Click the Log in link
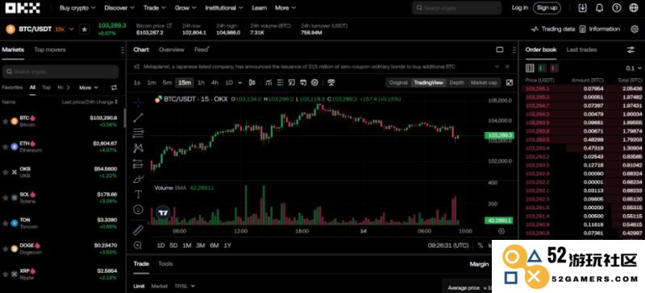 click(x=520, y=8)
